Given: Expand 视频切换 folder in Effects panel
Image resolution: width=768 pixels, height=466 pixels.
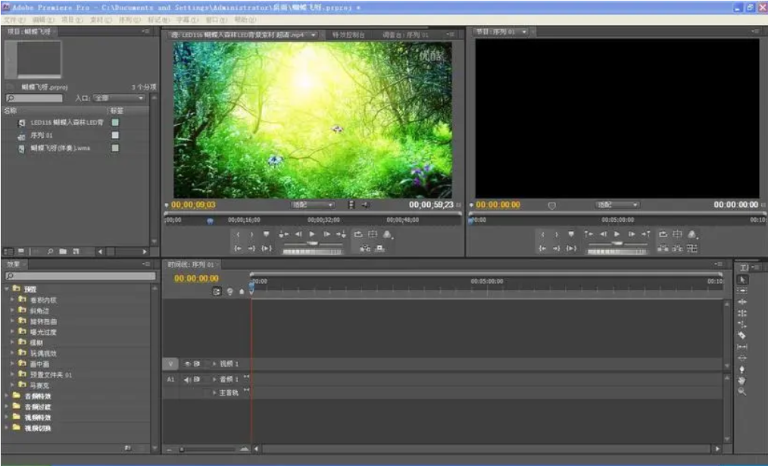Looking at the screenshot, I should [7, 428].
